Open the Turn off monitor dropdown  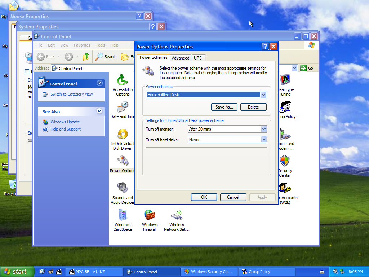pos(264,129)
